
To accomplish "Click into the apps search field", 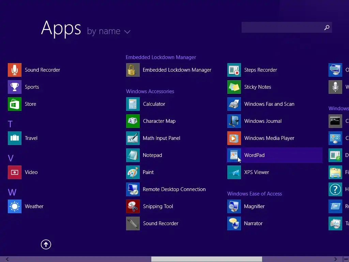I will point(287,27).
